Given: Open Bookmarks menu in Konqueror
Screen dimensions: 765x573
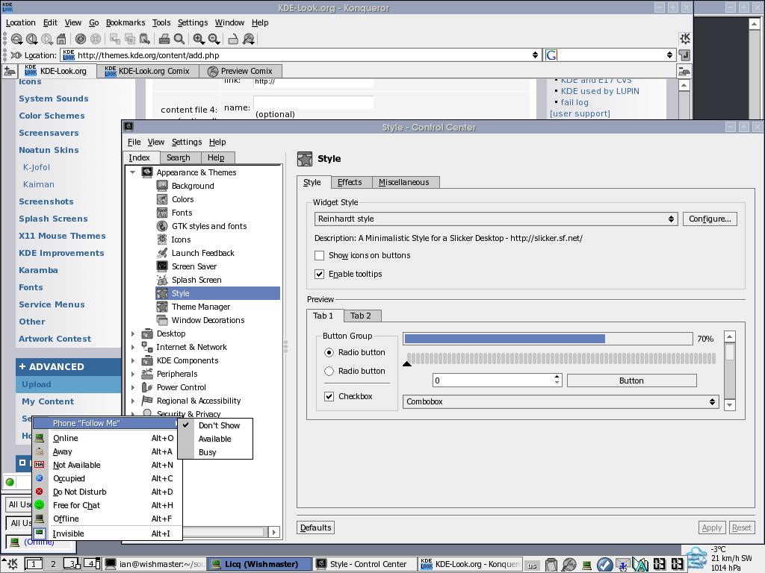Looking at the screenshot, I should [126, 22].
